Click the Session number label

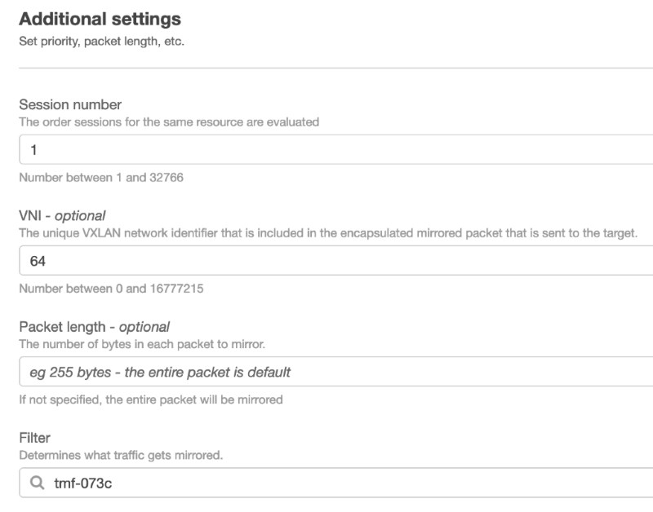[70, 104]
